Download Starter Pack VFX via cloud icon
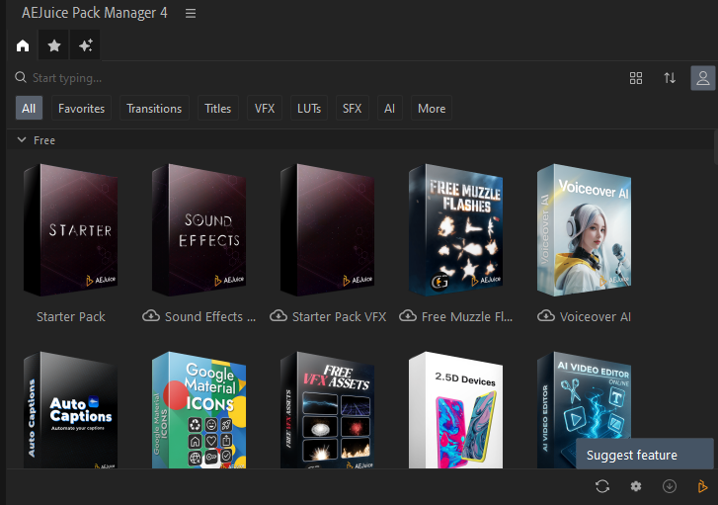Screen dimensions: 718x505 (279, 315)
